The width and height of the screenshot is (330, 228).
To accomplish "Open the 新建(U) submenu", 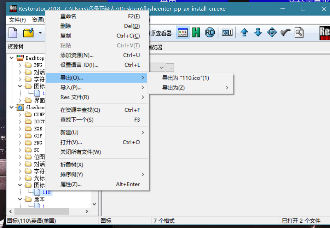I will click(97, 133).
